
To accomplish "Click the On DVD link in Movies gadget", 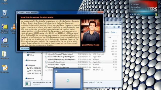I will click(134, 9).
